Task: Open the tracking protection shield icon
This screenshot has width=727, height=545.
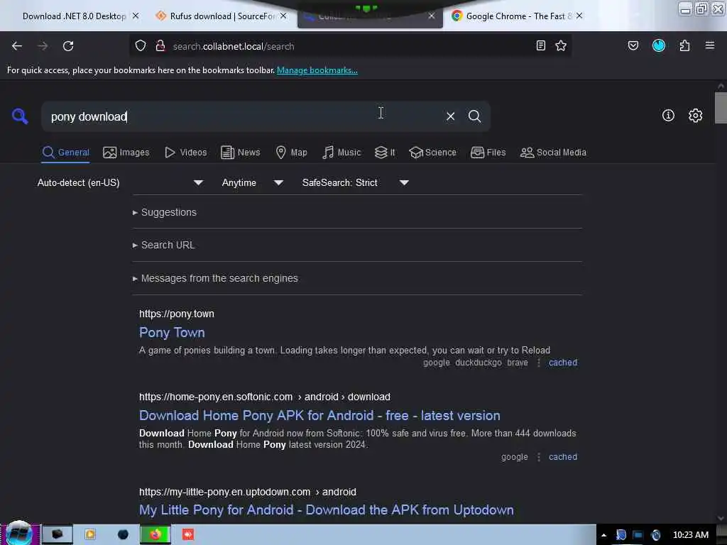Action: [x=141, y=46]
